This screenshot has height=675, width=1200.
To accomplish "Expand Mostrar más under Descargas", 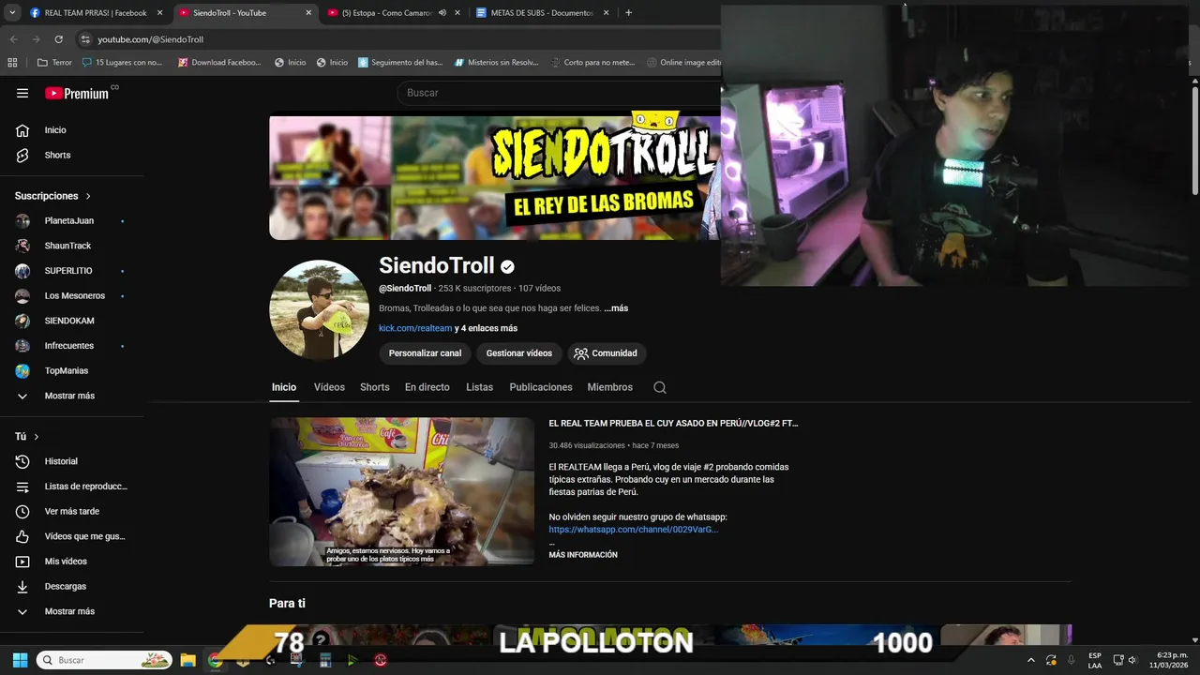I will 71,611.
